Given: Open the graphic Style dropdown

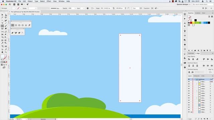Looking at the screenshot, I should (84, 8).
